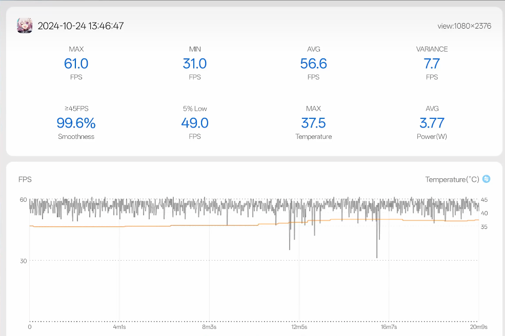Screen dimensions: 505x336
Task: Click the VARIANCE value 7.7
Action: (432, 64)
